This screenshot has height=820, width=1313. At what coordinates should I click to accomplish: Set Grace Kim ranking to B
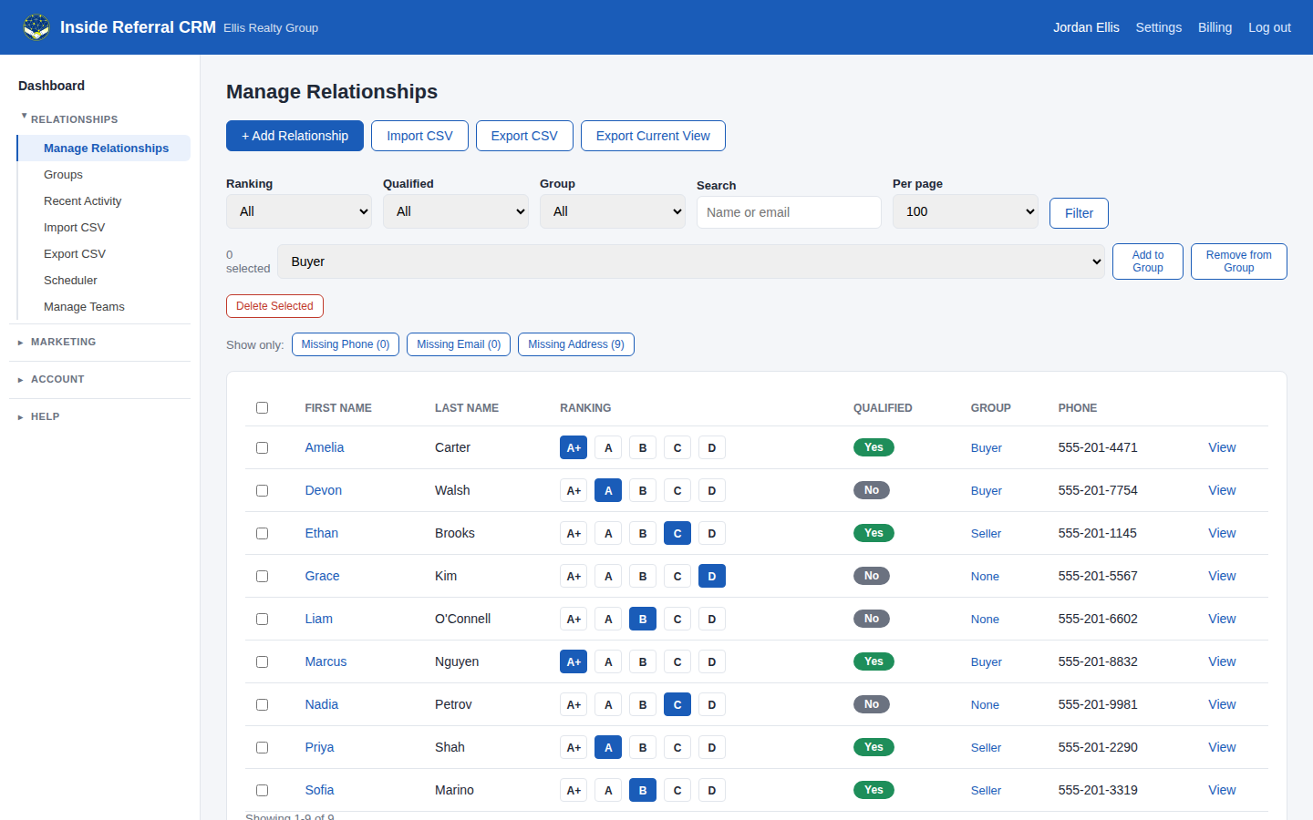coord(643,576)
